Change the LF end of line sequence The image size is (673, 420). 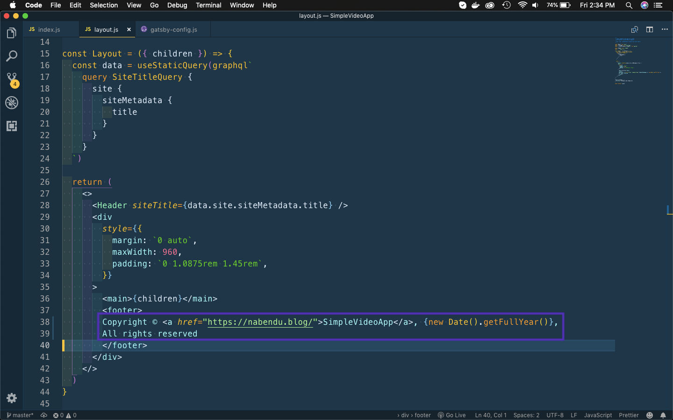574,415
